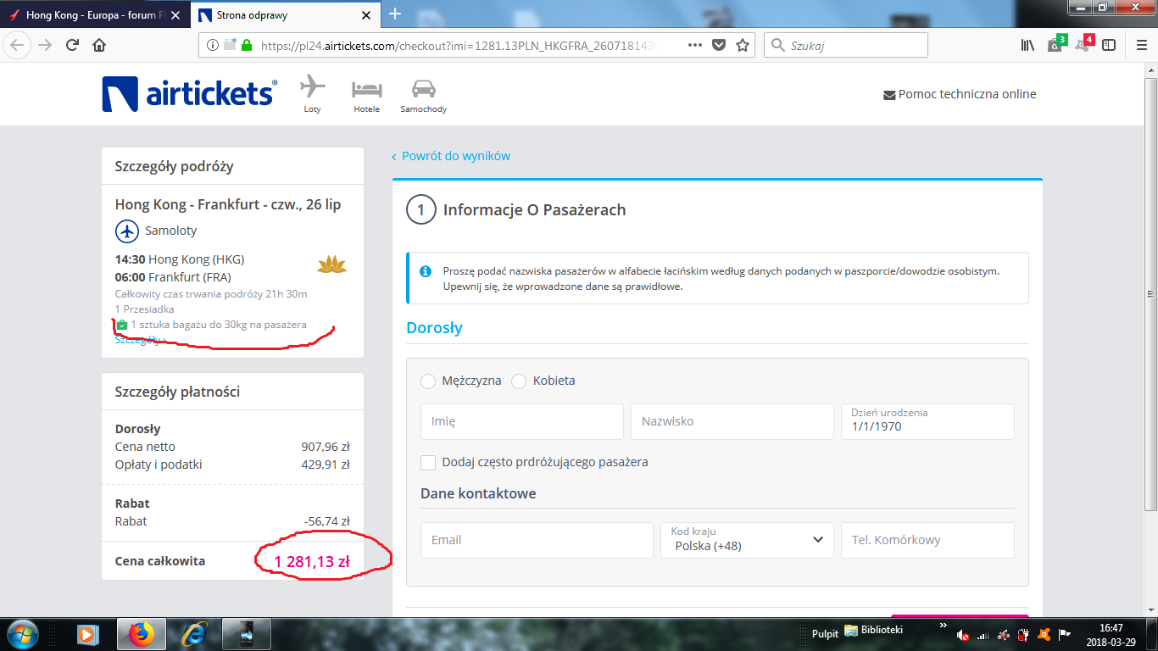
Task: Open the Firefox Library icon
Action: pos(1027,46)
